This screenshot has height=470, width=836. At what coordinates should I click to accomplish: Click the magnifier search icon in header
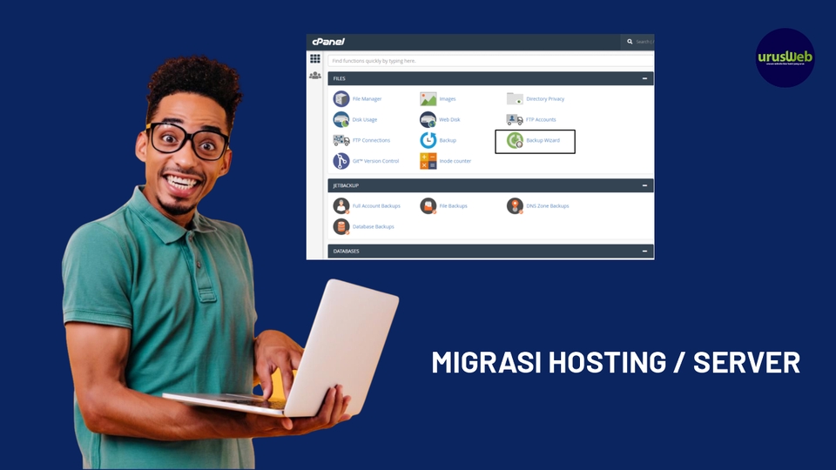tap(630, 42)
